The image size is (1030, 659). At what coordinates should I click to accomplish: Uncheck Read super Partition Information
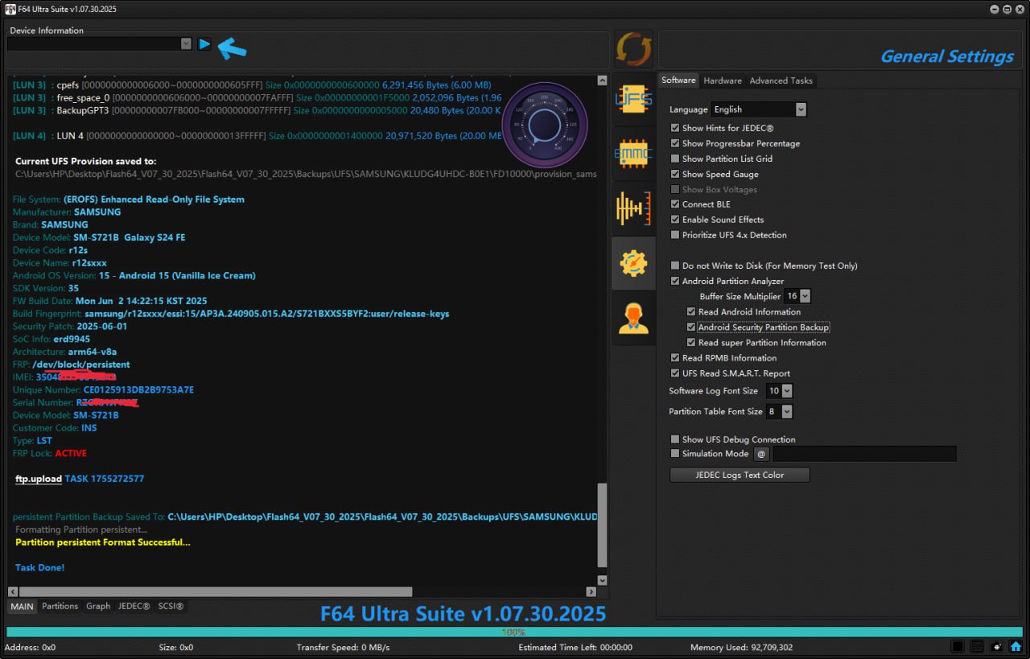(x=691, y=343)
